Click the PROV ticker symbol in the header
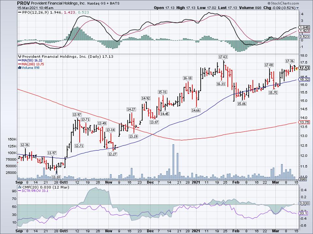Viewport: 313px width, 234px height. [x=23, y=3]
